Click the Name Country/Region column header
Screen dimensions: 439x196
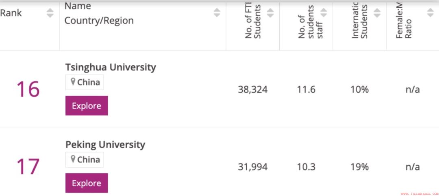pos(99,13)
